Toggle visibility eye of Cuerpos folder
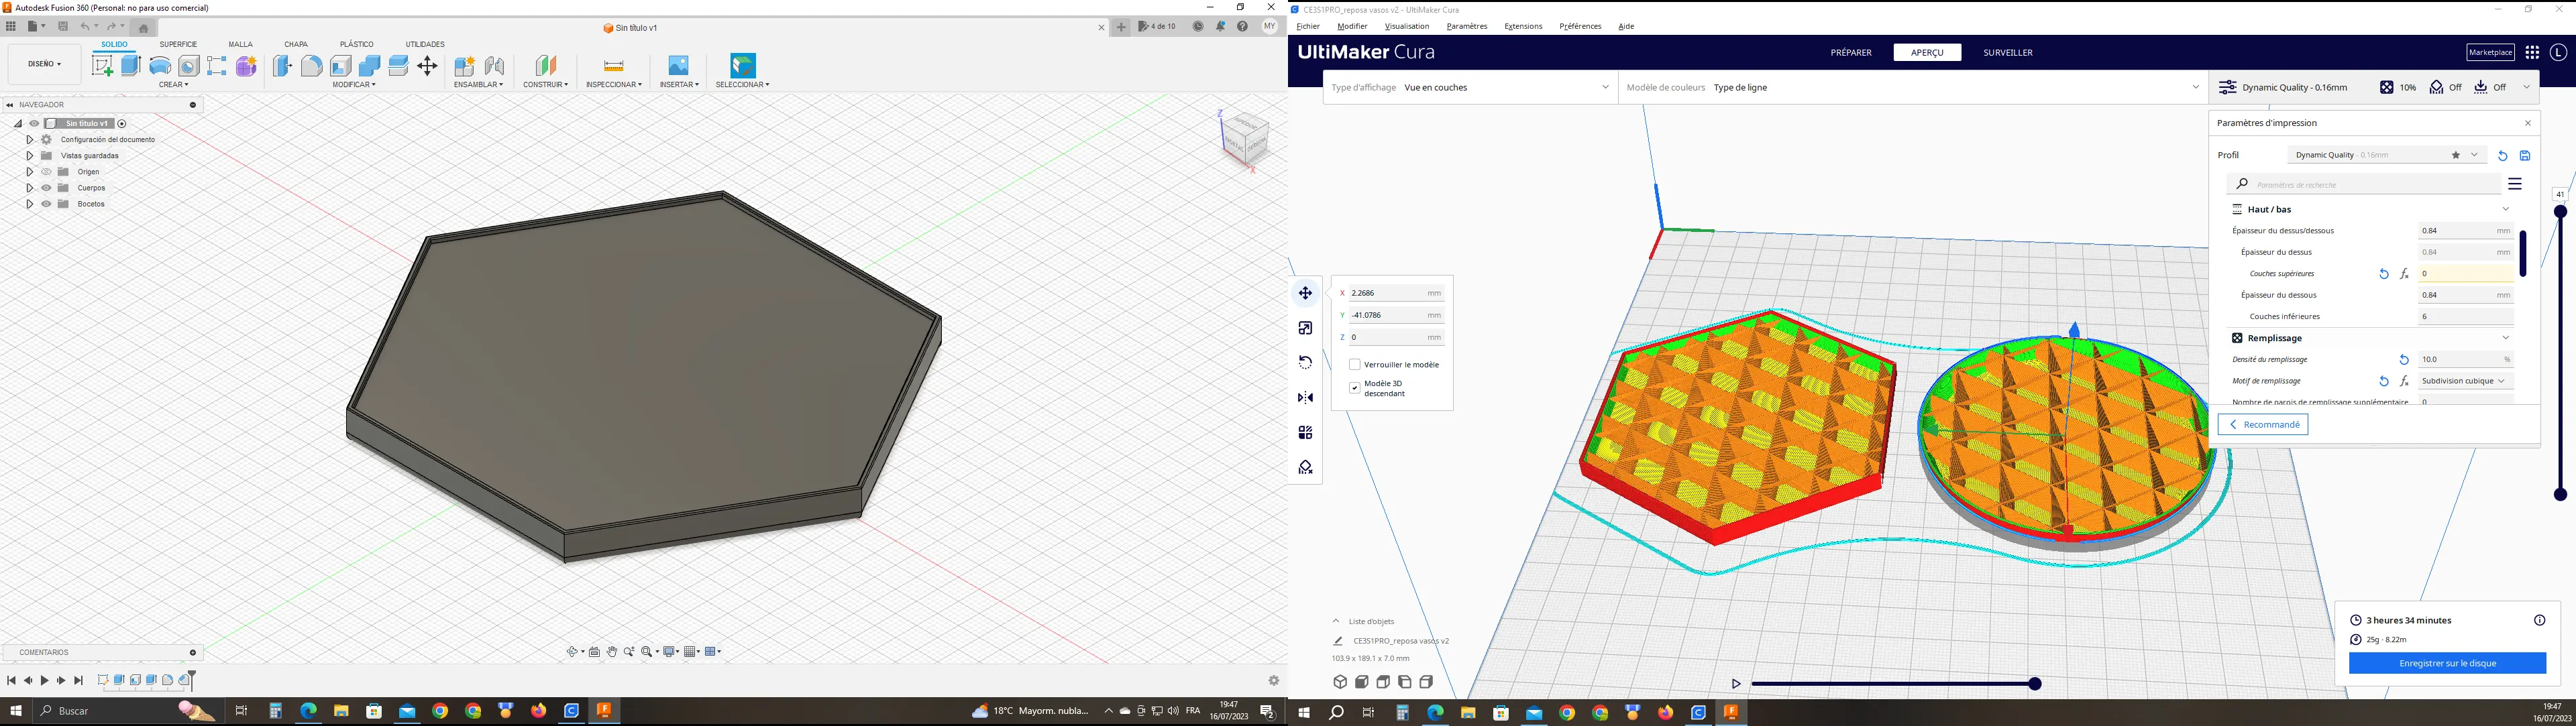Image resolution: width=2576 pixels, height=726 pixels. [46, 188]
